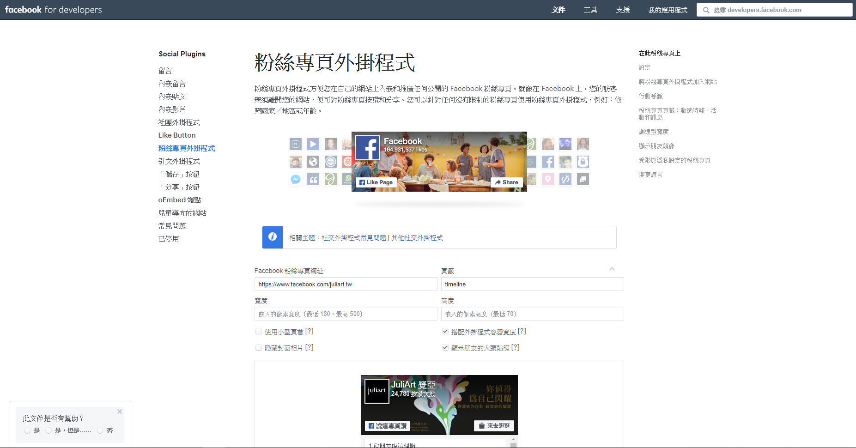856x448 pixels.
Task: Click the search magnifier icon in header
Action: tap(706, 10)
